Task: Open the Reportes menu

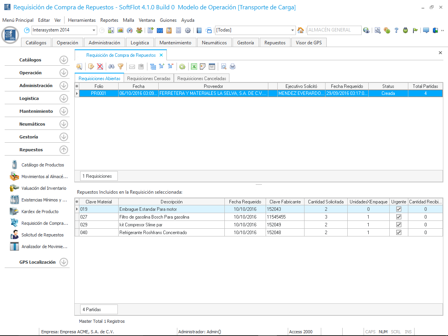Action: [109, 20]
